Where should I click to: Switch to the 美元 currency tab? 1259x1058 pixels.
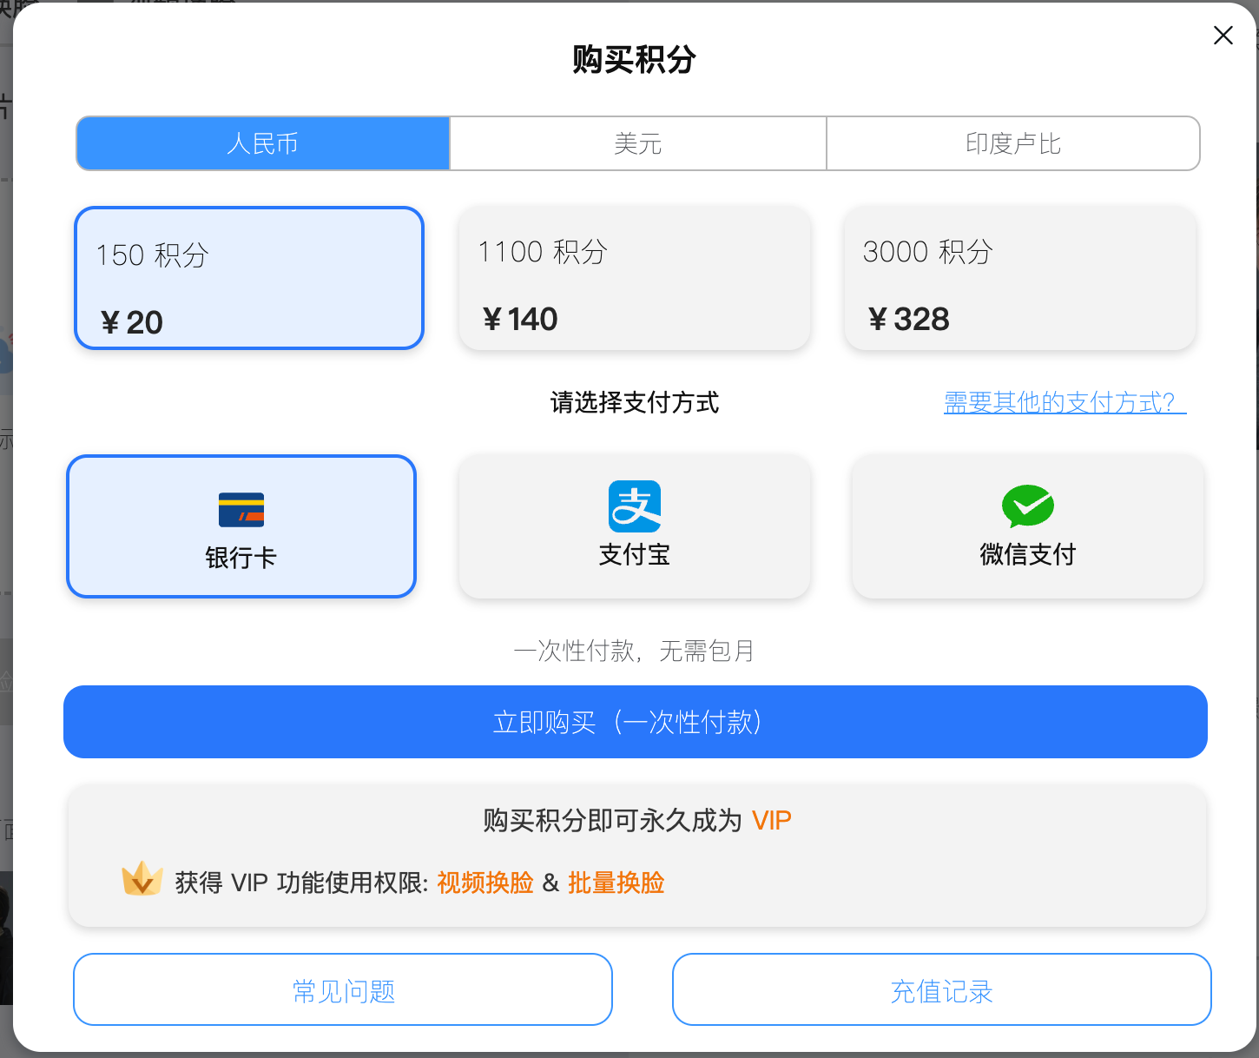pyautogui.click(x=636, y=143)
